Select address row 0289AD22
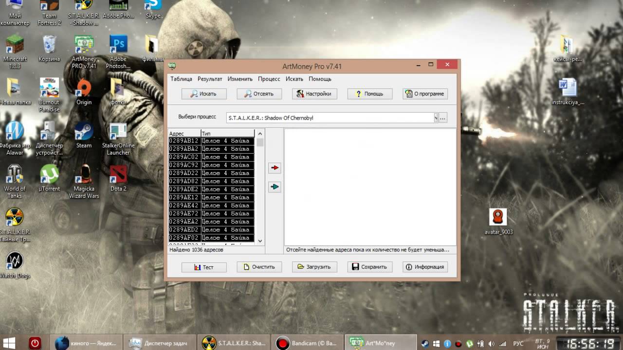This screenshot has width=623, height=350. coord(211,173)
